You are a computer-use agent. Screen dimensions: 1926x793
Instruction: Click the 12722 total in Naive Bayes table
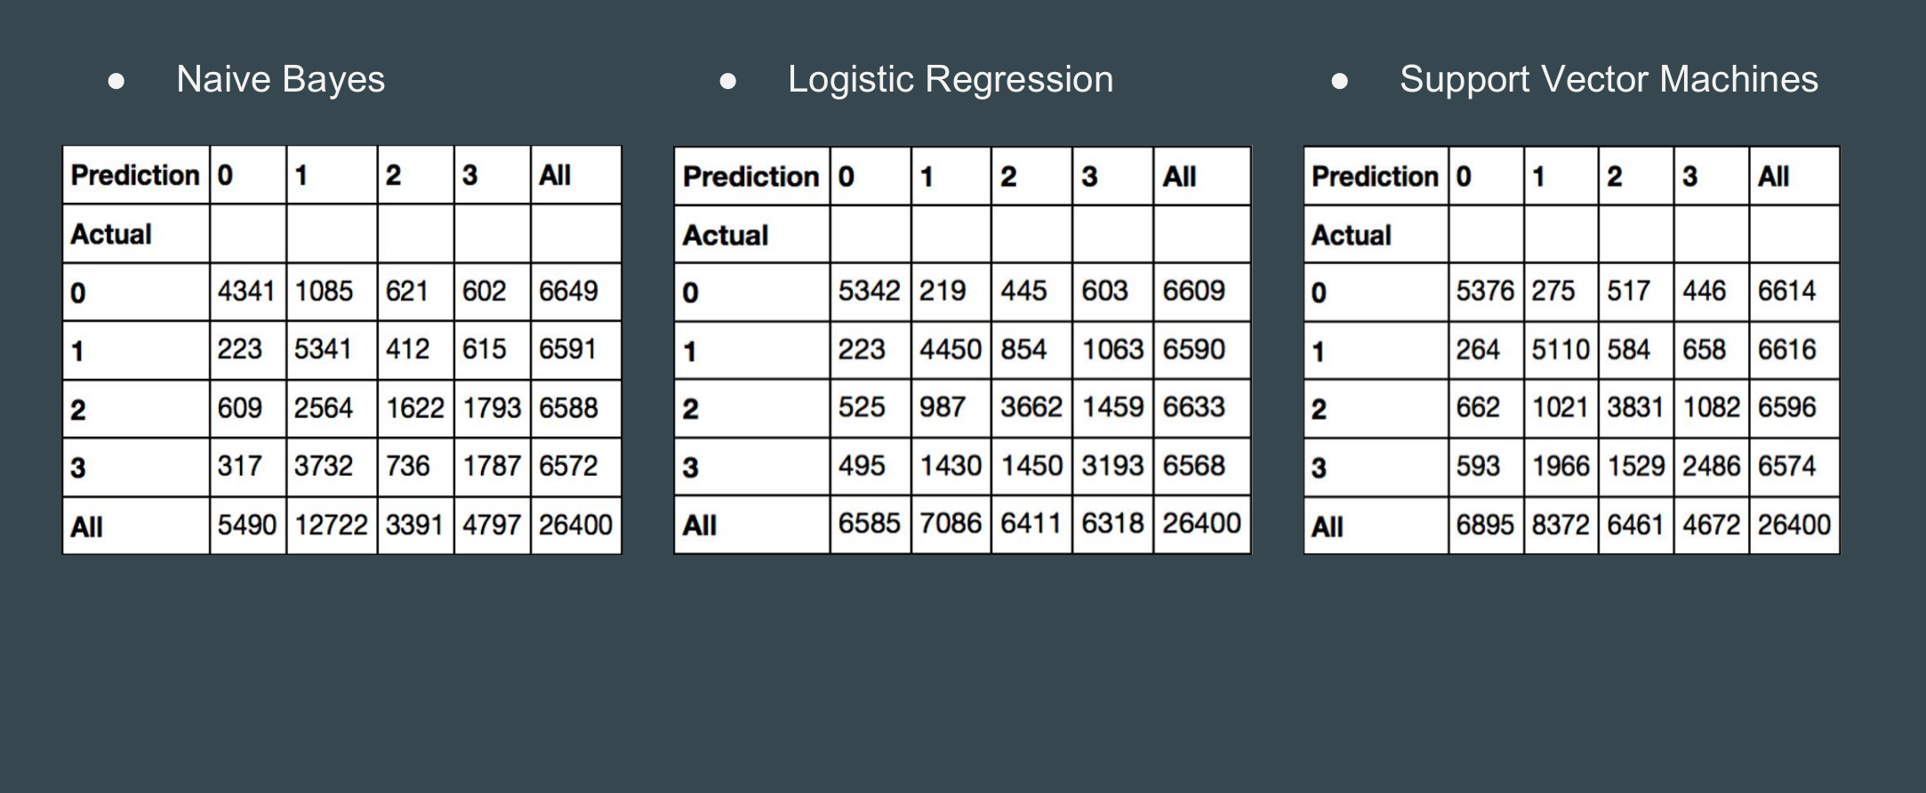click(x=331, y=525)
